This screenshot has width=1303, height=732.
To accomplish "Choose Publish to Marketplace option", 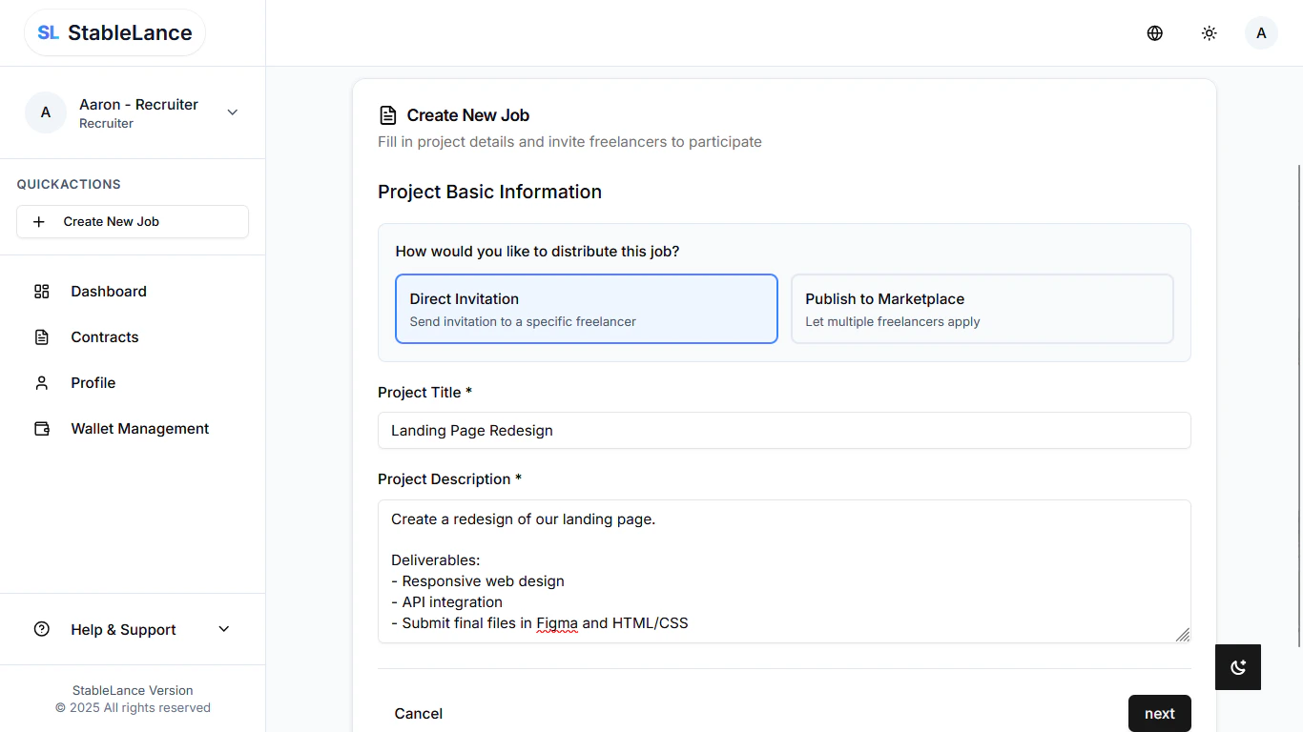I will [982, 308].
